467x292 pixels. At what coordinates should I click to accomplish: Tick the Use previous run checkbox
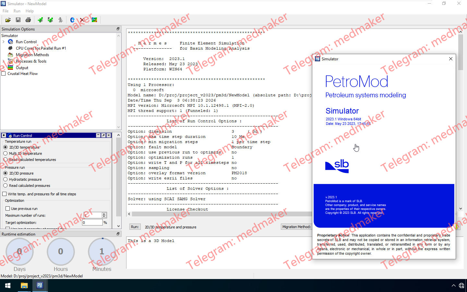point(8,209)
